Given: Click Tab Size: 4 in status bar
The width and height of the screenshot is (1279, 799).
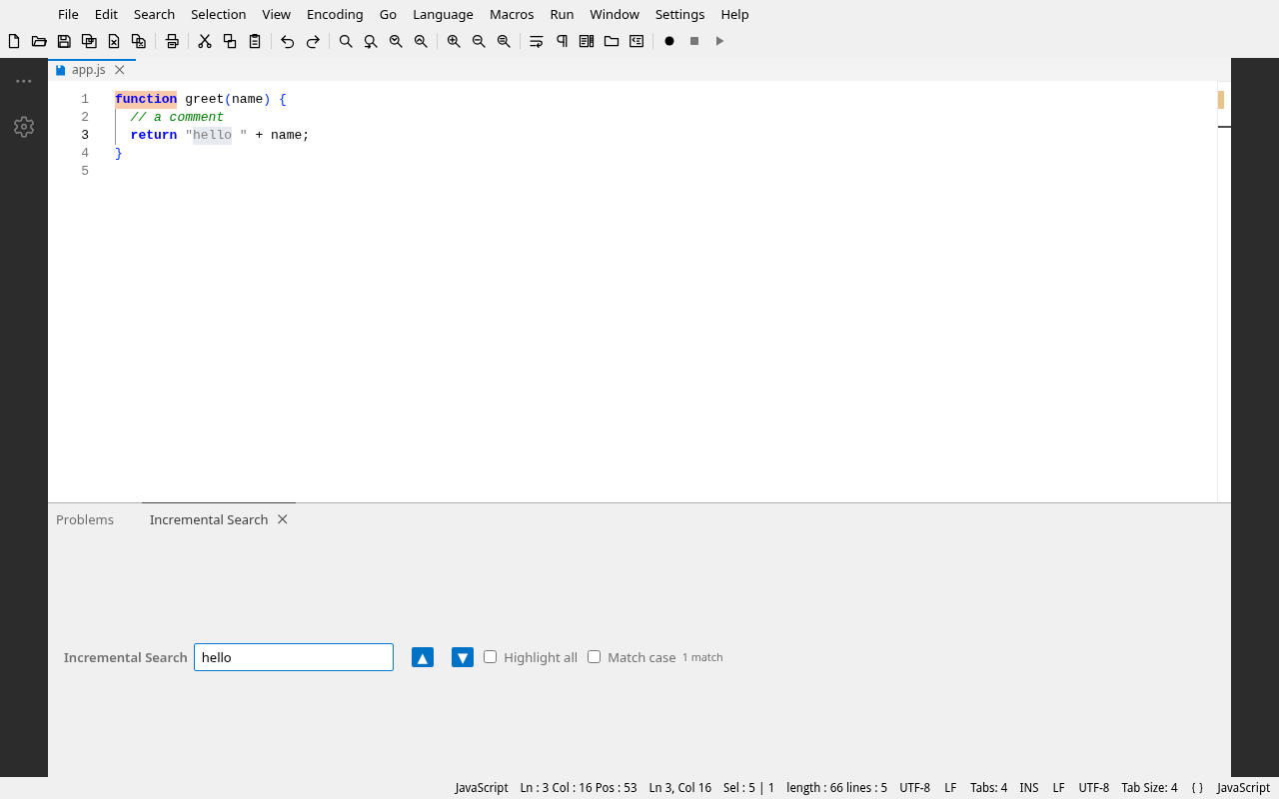Looking at the screenshot, I should point(1149,787).
